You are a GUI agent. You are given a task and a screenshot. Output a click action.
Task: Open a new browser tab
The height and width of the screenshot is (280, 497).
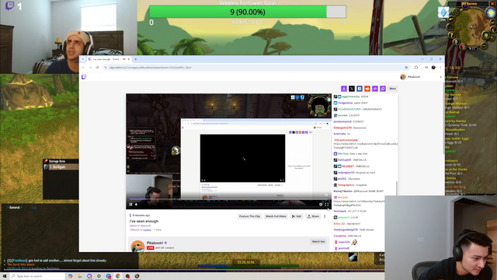point(136,59)
